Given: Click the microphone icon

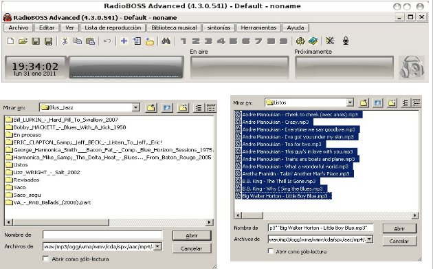Looking at the screenshot, I should (346, 41).
